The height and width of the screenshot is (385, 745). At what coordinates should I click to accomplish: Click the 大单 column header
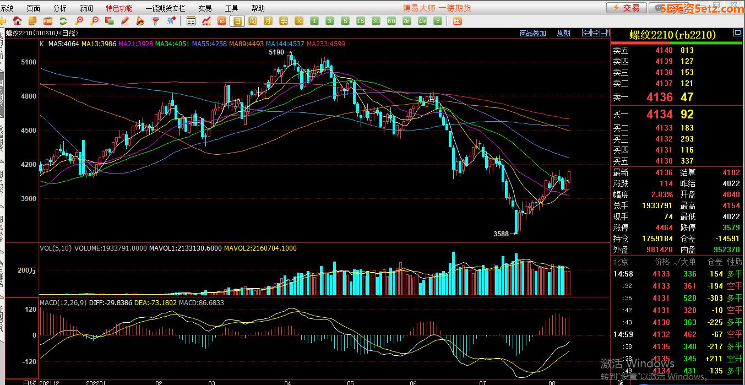pyautogui.click(x=687, y=262)
